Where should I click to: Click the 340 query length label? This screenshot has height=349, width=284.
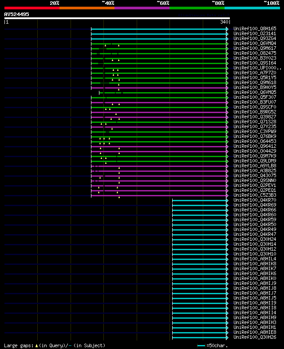coord(224,22)
